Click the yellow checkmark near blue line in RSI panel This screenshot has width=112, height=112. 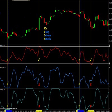click(80, 59)
